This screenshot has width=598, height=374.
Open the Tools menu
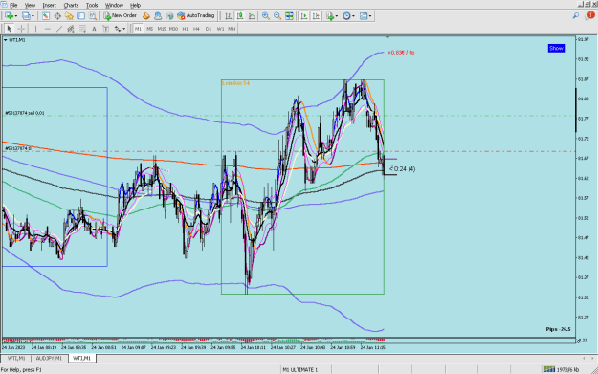92,6
